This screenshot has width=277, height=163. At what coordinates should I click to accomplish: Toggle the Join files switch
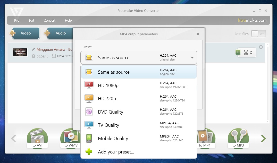coord(258,34)
